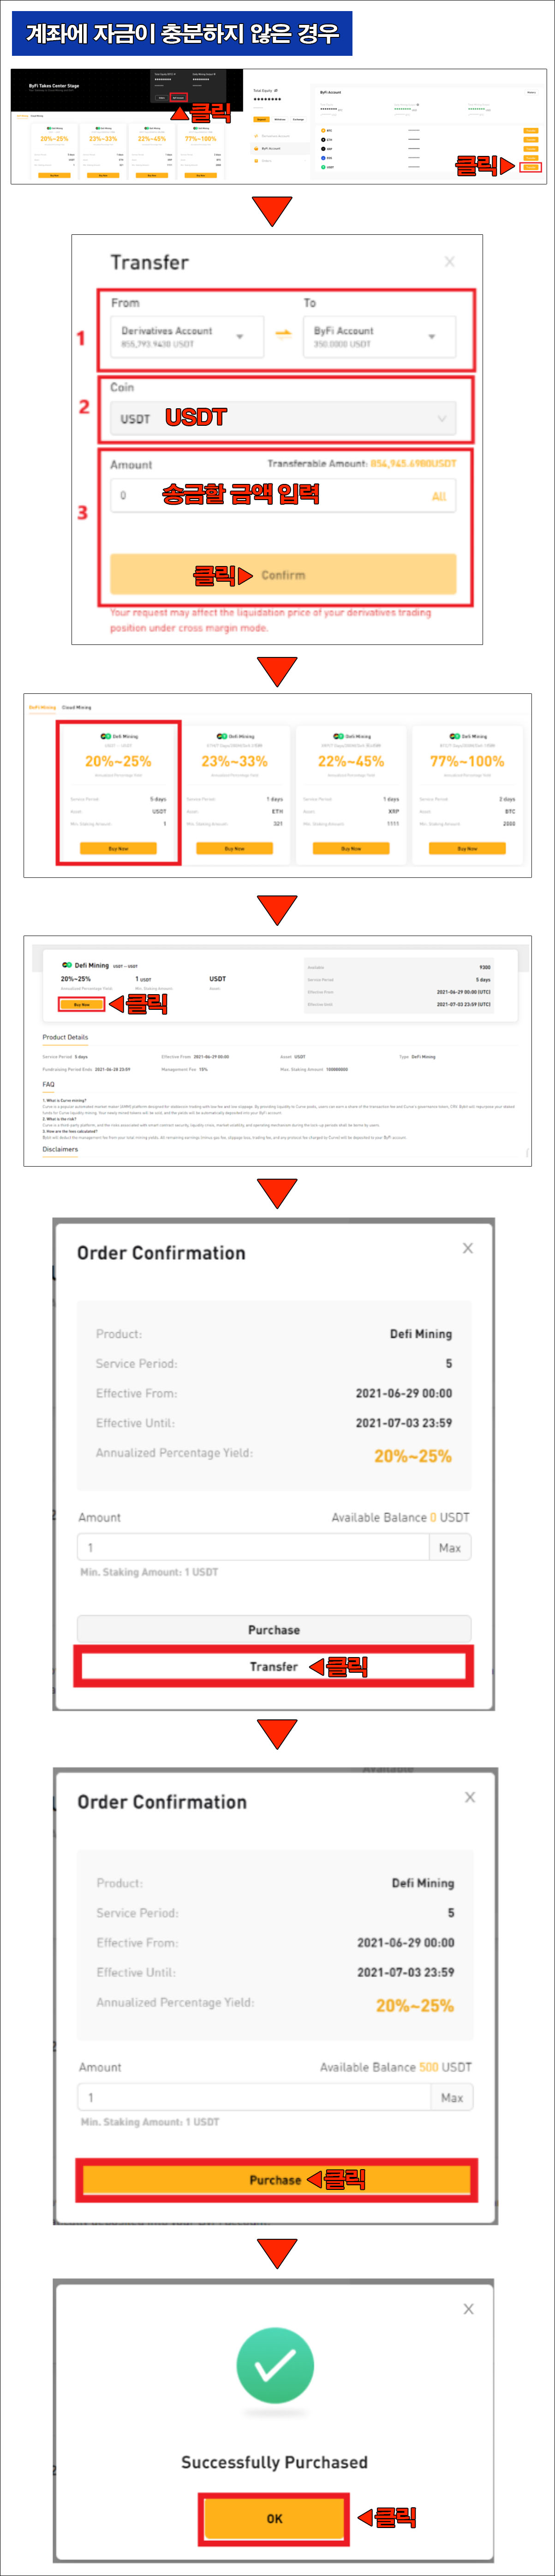Click the Amount field in the balance 500 order dialog
The width and height of the screenshot is (555, 2576).
point(255,2097)
